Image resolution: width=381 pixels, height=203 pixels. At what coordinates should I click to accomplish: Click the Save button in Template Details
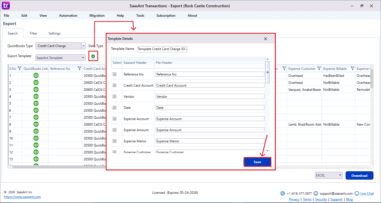pos(257,162)
